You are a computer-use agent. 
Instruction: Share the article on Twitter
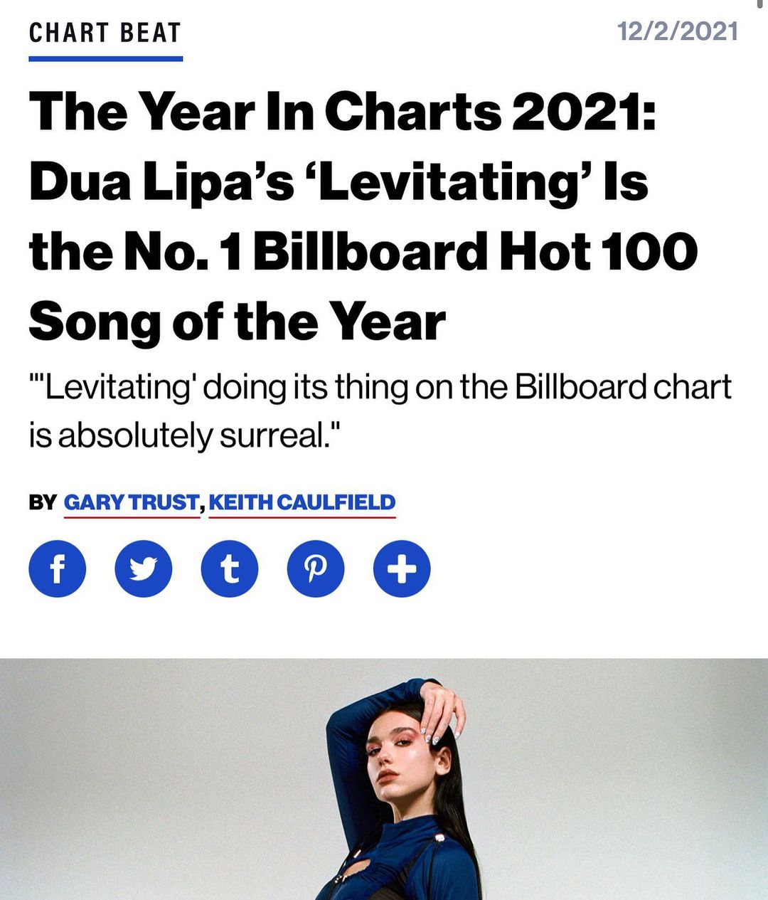point(144,569)
